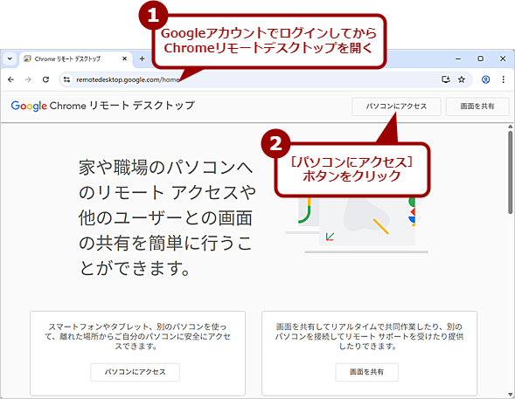Click the scrollbar up arrow
515x399 pixels.
[x=510, y=127]
